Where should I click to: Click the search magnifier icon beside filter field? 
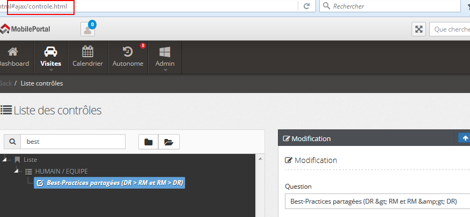pyautogui.click(x=12, y=142)
